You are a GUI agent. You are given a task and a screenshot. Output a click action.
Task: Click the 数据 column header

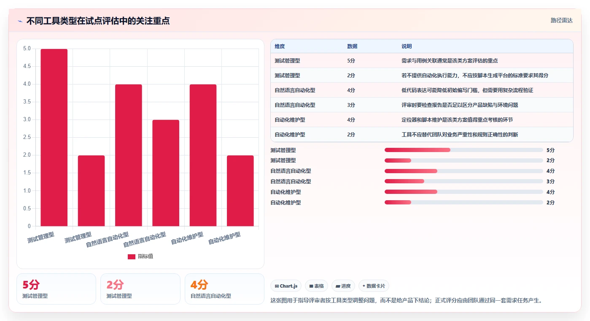[x=352, y=46]
